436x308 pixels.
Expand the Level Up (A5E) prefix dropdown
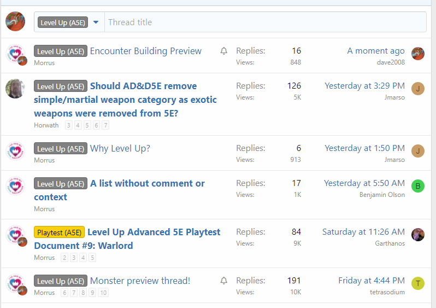[x=96, y=22]
